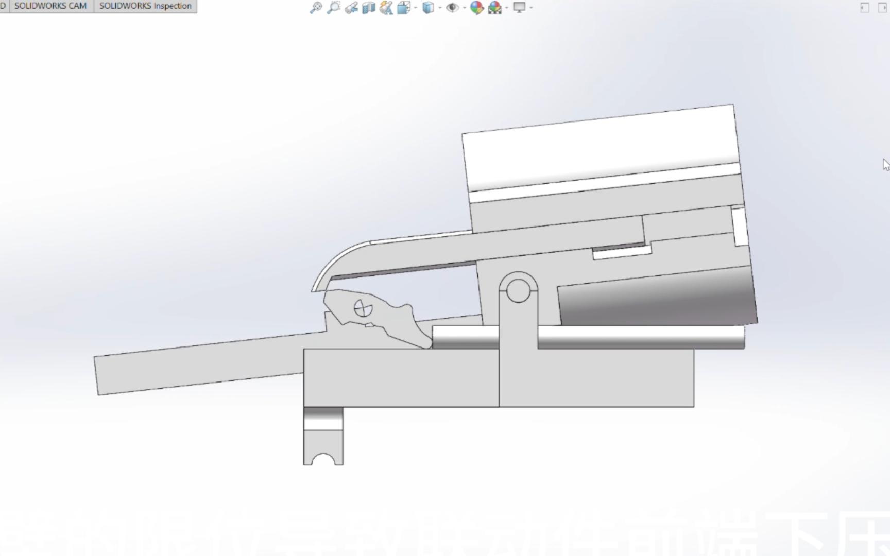The image size is (890, 556).
Task: Switch to the SOLIDWORKS Inspection tab
Action: click(x=145, y=6)
